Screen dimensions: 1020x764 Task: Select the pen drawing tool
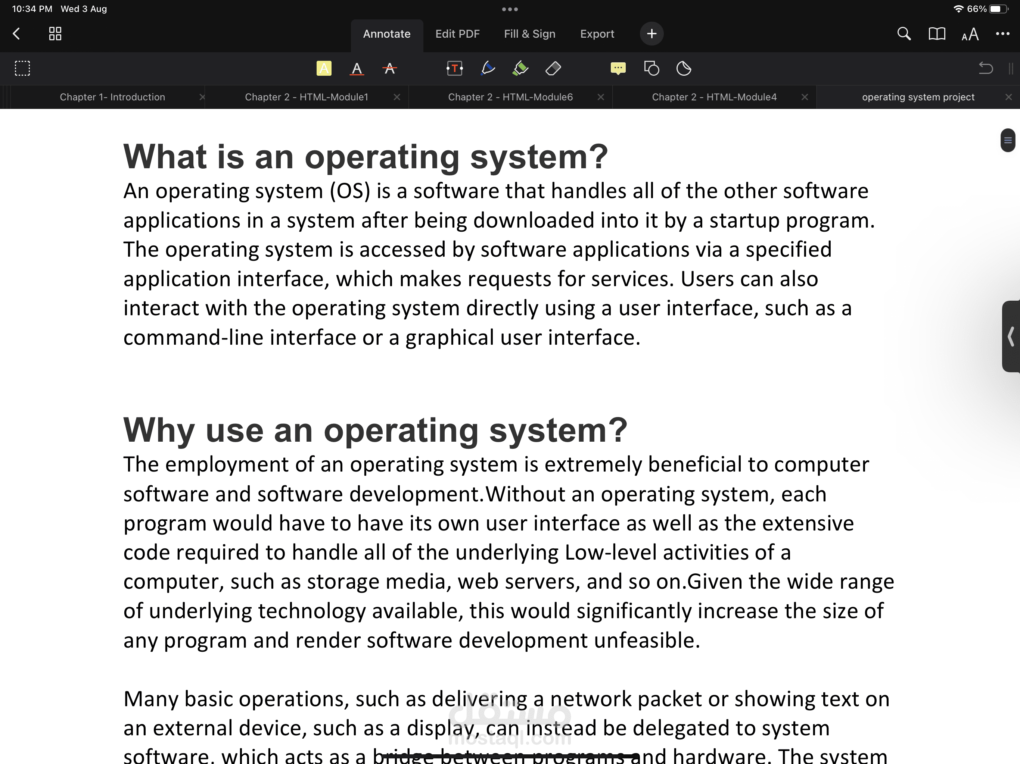[488, 69]
